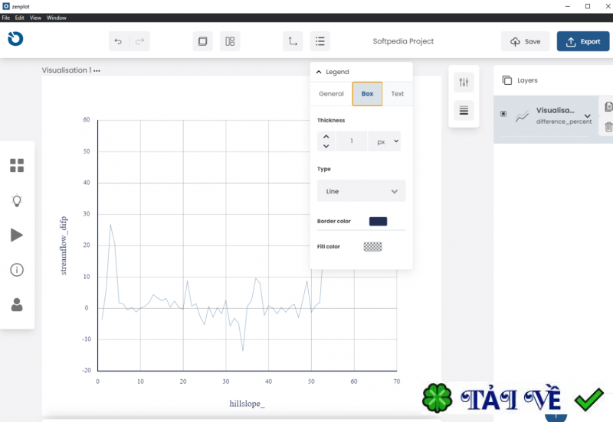This screenshot has width=613, height=422.
Task: Open the lightbulb ideas icon
Action: [x=17, y=200]
